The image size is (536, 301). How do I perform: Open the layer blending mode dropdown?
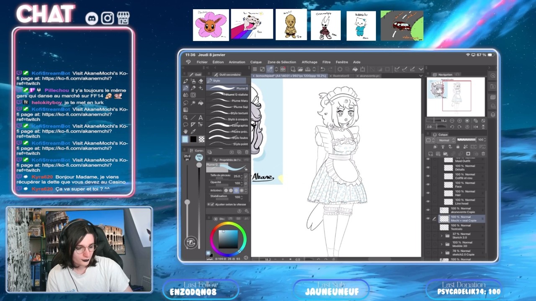point(446,140)
